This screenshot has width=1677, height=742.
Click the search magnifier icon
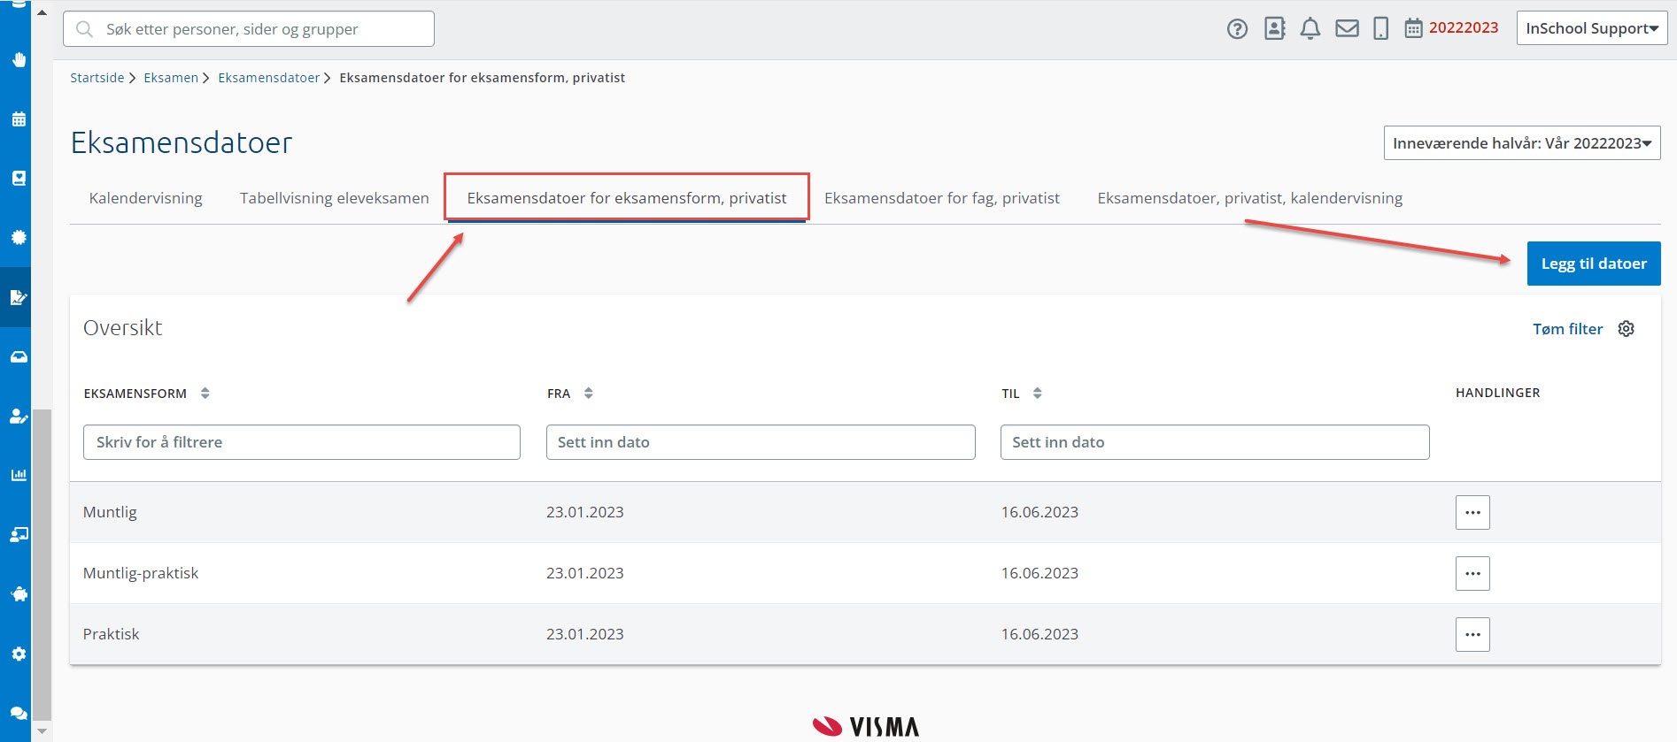pos(85,29)
